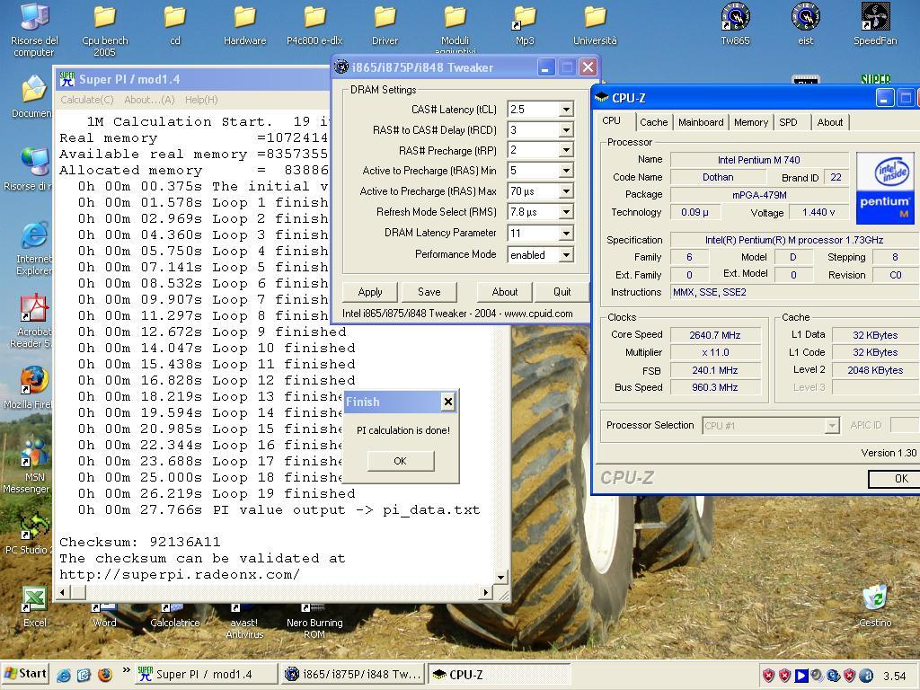The height and width of the screenshot is (690, 920).
Task: Click Apply in the Tweaker window
Action: pos(369,292)
